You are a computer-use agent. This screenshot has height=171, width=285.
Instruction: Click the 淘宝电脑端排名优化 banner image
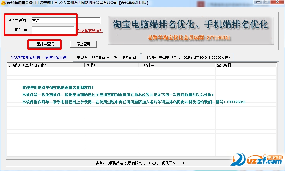pos(191,31)
